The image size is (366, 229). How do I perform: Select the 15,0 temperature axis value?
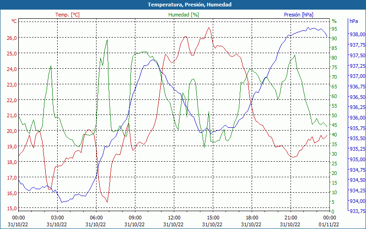[x=12, y=208]
